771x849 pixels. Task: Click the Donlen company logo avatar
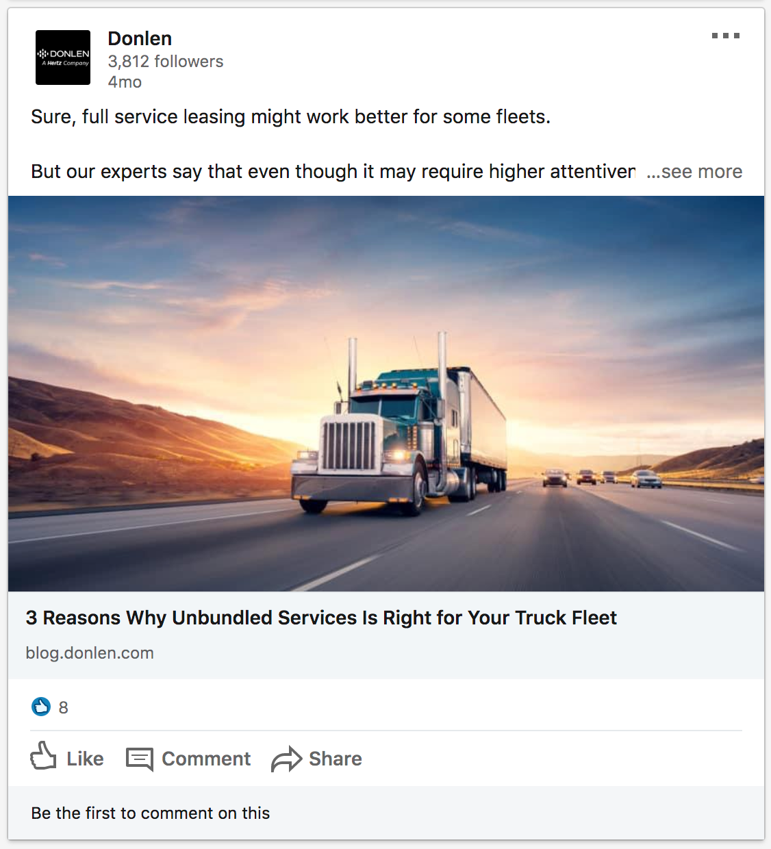click(63, 58)
